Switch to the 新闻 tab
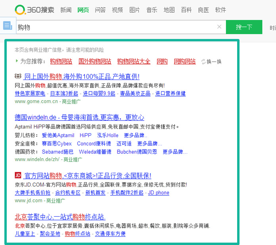The image size is (276, 245). pos(66,10)
